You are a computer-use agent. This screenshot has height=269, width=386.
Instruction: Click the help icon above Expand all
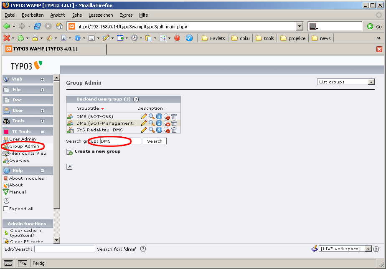(6, 201)
